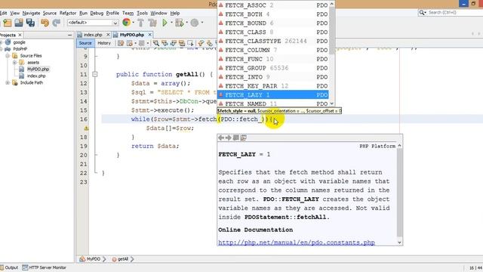Click the back arrow in documentation popup

[221, 138]
